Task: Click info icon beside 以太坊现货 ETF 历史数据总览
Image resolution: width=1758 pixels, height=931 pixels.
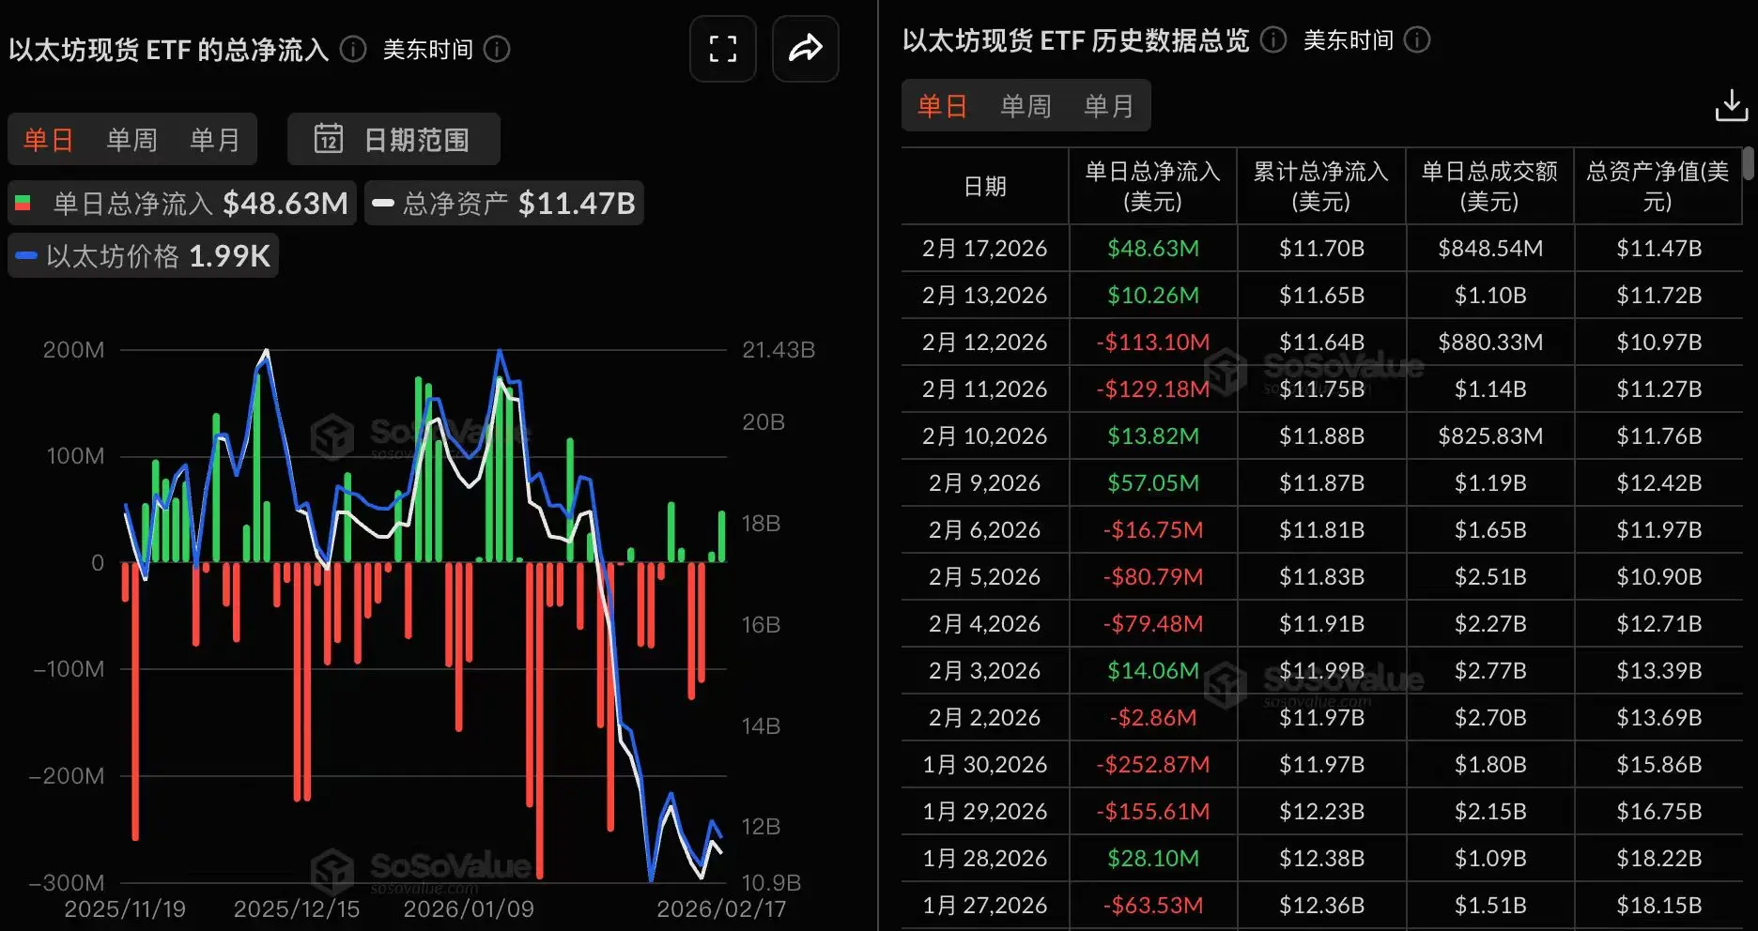Action: (x=1273, y=39)
